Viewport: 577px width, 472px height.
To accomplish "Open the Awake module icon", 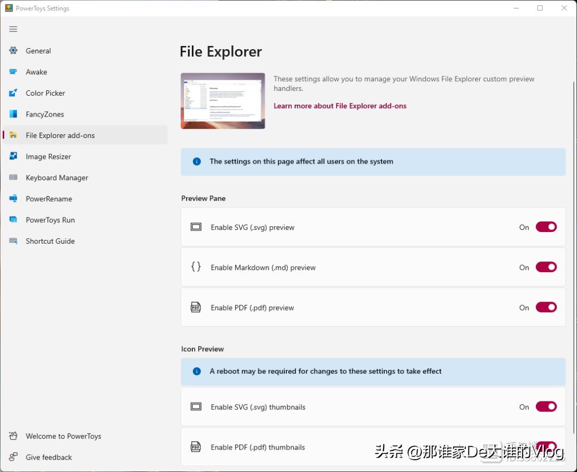I will coord(13,72).
